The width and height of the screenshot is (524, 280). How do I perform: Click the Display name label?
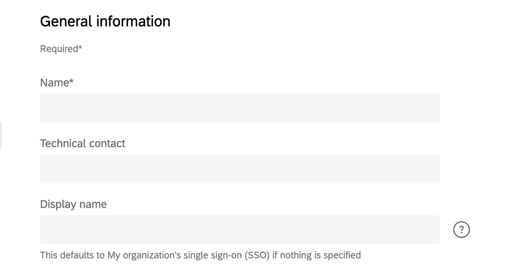tap(73, 204)
